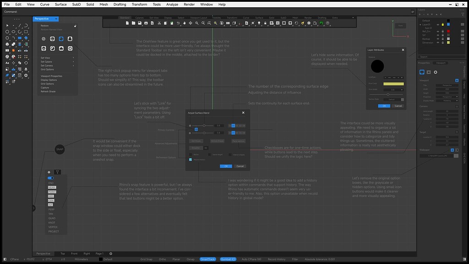
Task: Click the filter funnel icon in the Layers panel
Action: pos(463,14)
